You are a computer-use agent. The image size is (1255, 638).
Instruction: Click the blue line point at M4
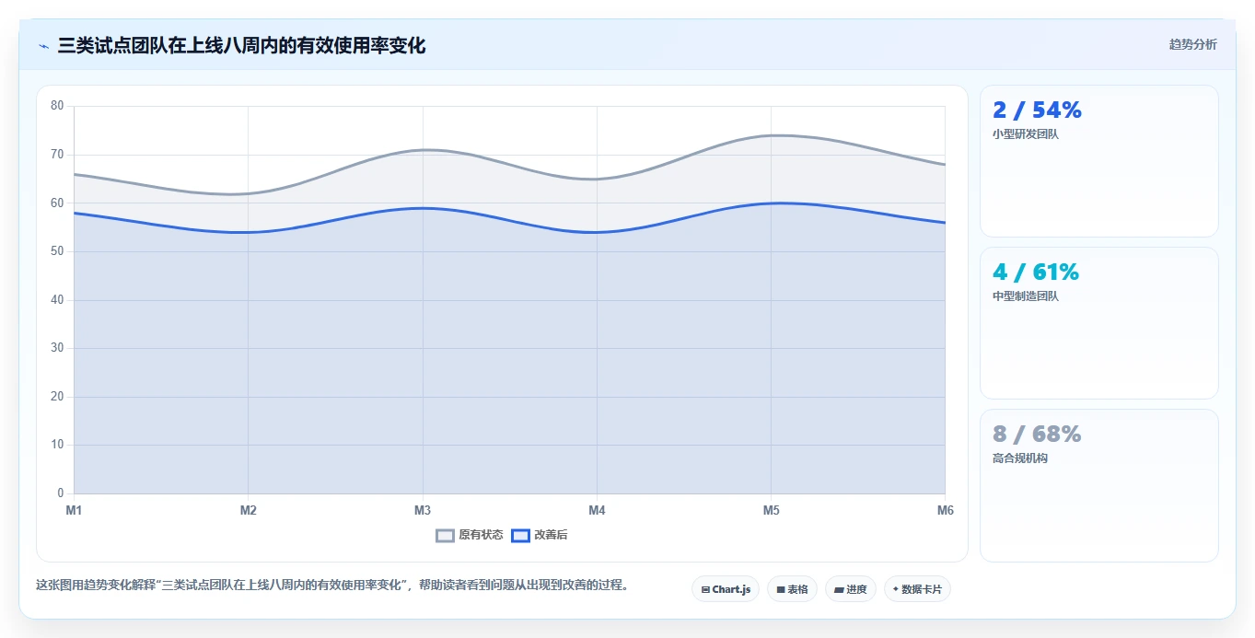tap(597, 232)
